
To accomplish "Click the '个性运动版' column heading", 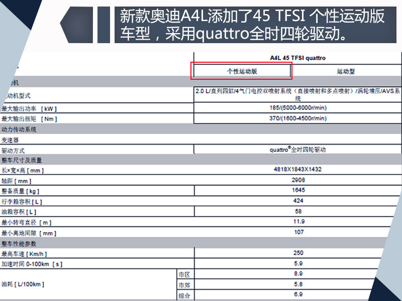I will [x=242, y=71].
